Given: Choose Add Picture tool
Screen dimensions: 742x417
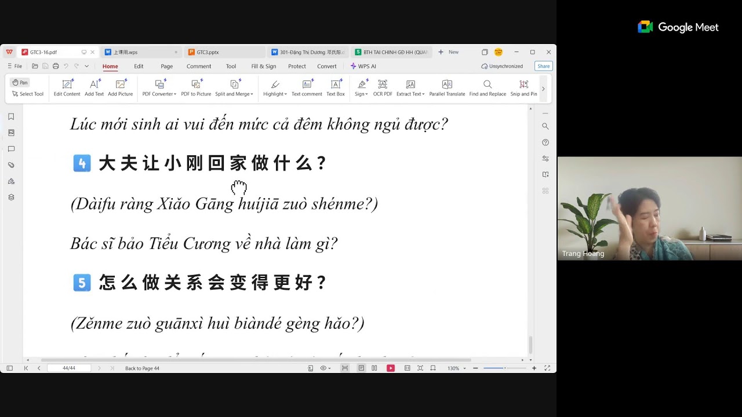Looking at the screenshot, I should [121, 88].
